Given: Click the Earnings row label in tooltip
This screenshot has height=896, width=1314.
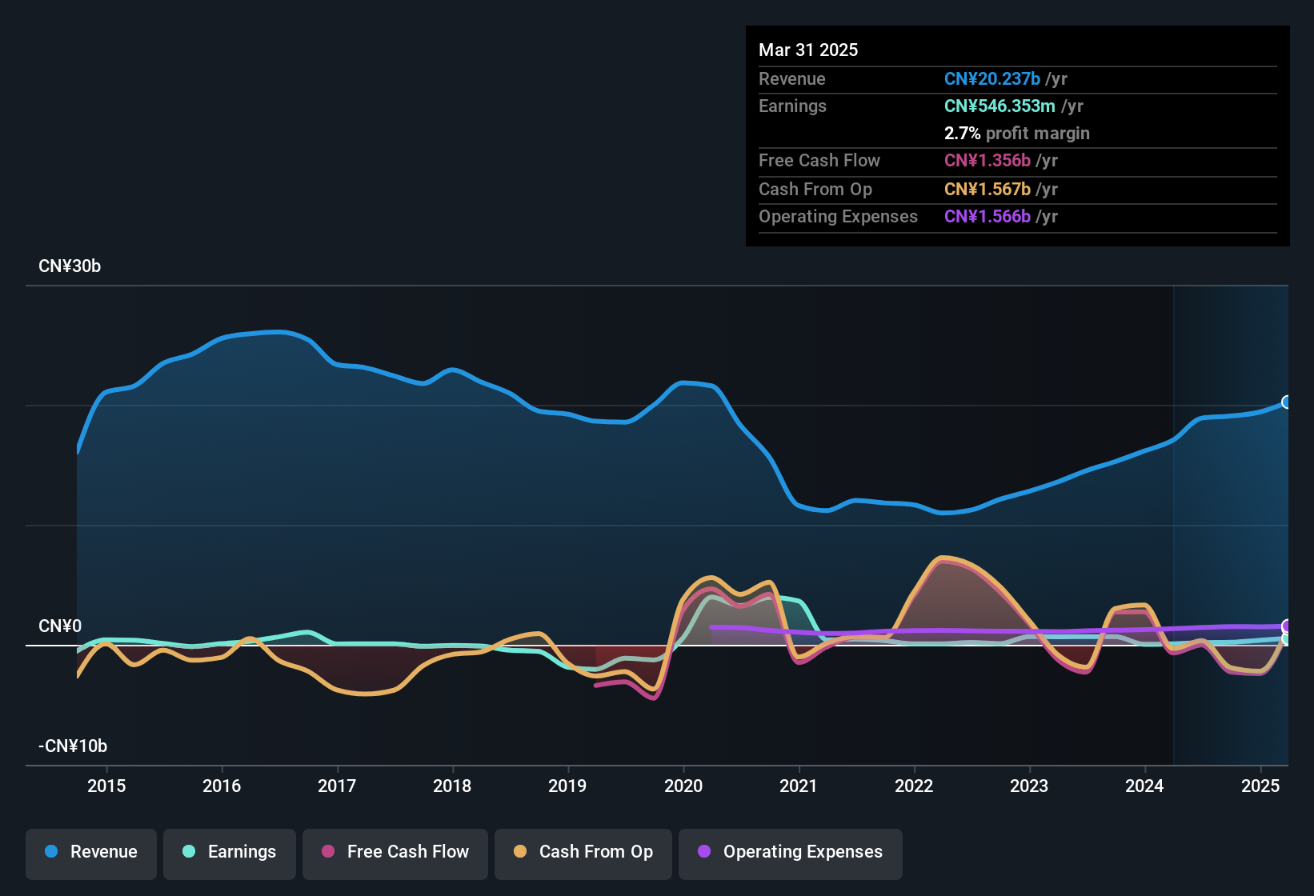Looking at the screenshot, I should coord(792,106).
